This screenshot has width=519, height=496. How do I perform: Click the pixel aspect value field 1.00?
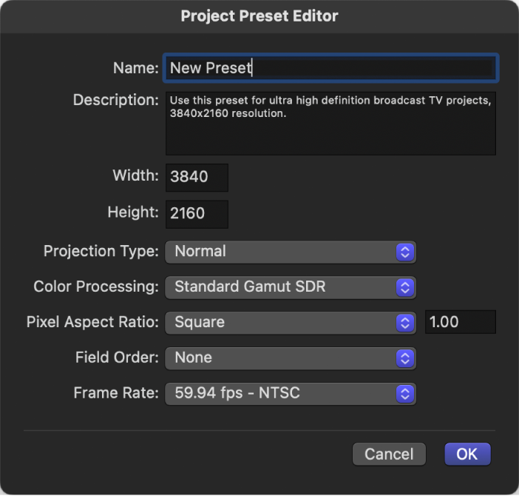460,322
